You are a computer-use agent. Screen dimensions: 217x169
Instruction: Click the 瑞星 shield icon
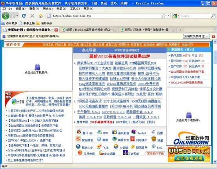tap(154, 139)
